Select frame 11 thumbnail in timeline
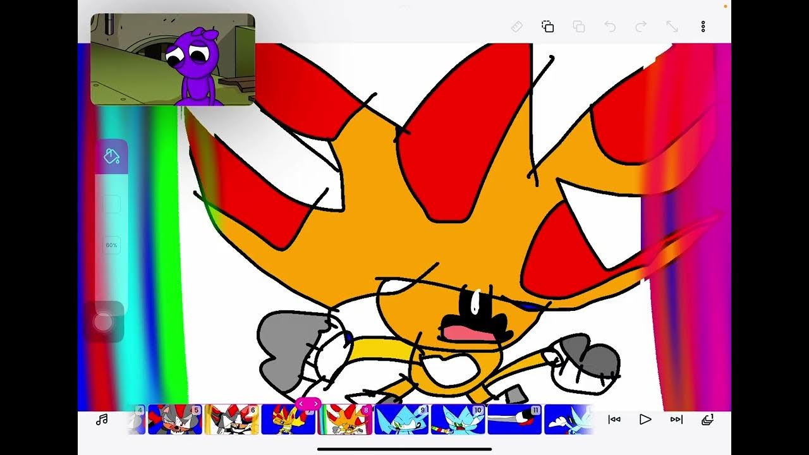809x455 pixels. pyautogui.click(x=514, y=420)
